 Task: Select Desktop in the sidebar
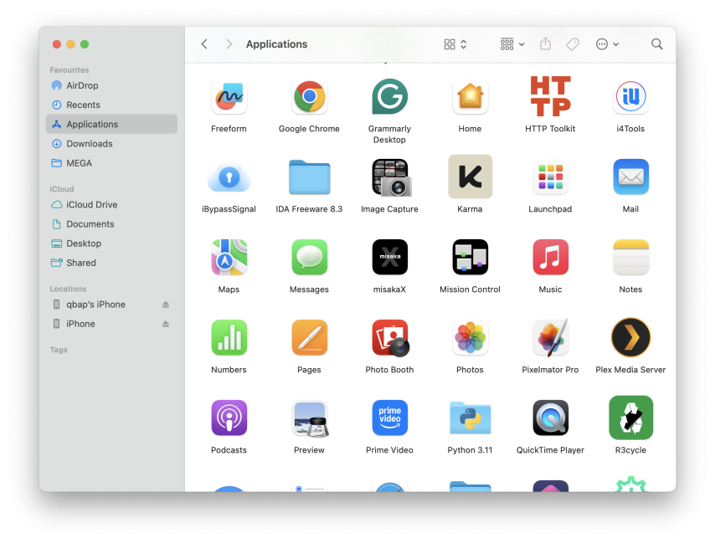111,243
